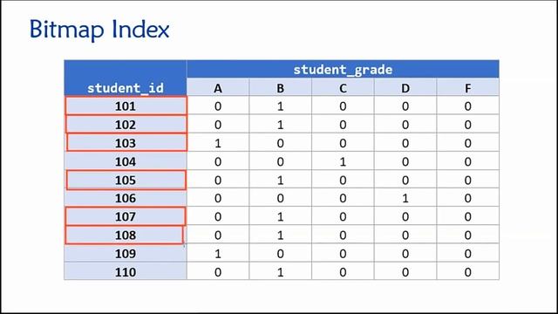This screenshot has width=558, height=314.
Task: Click grade column header 'A'
Action: coord(218,87)
